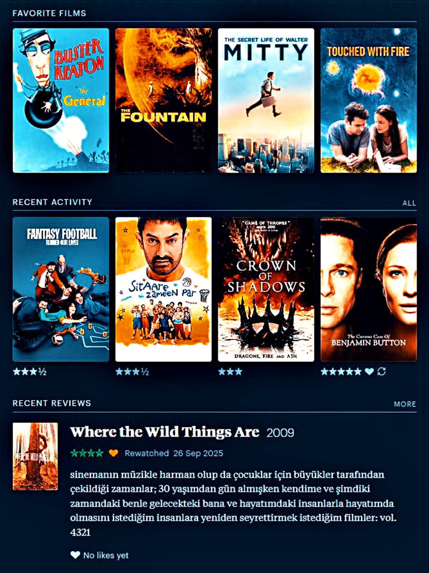This screenshot has width=429, height=573.
Task: Click the 2009 release year link
Action: (280, 433)
